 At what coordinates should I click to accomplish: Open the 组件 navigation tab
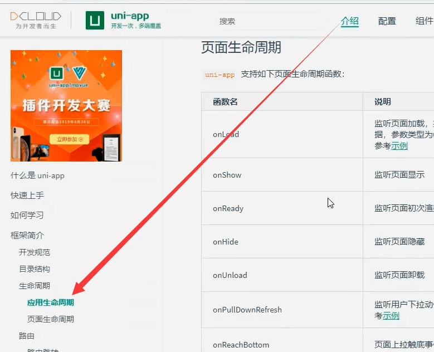pos(425,21)
